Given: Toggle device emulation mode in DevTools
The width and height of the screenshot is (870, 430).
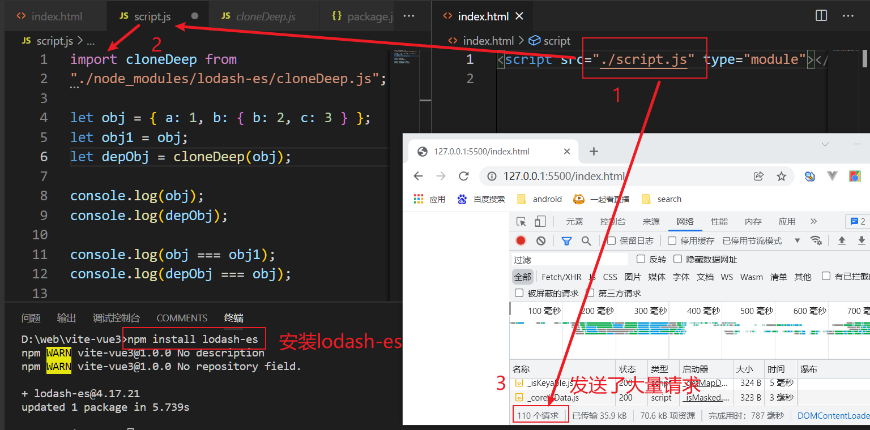Looking at the screenshot, I should point(539,221).
